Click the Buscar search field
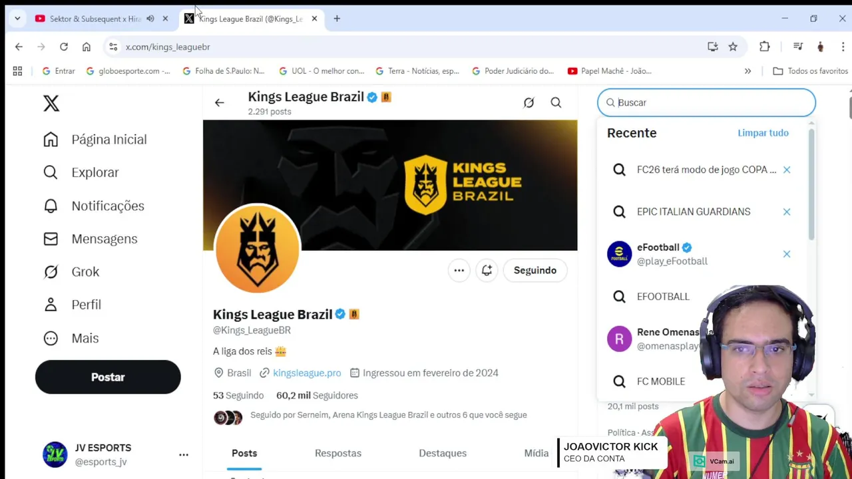The image size is (852, 479). click(706, 102)
